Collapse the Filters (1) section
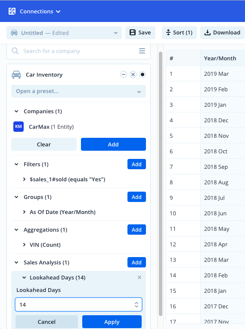 pyautogui.click(x=16, y=164)
